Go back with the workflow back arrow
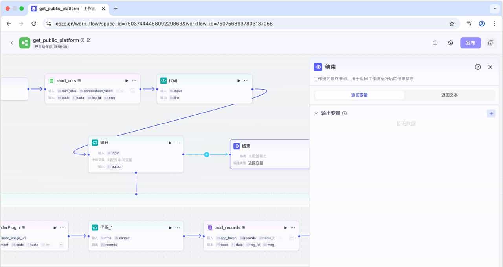503x267 pixels. tap(12, 43)
